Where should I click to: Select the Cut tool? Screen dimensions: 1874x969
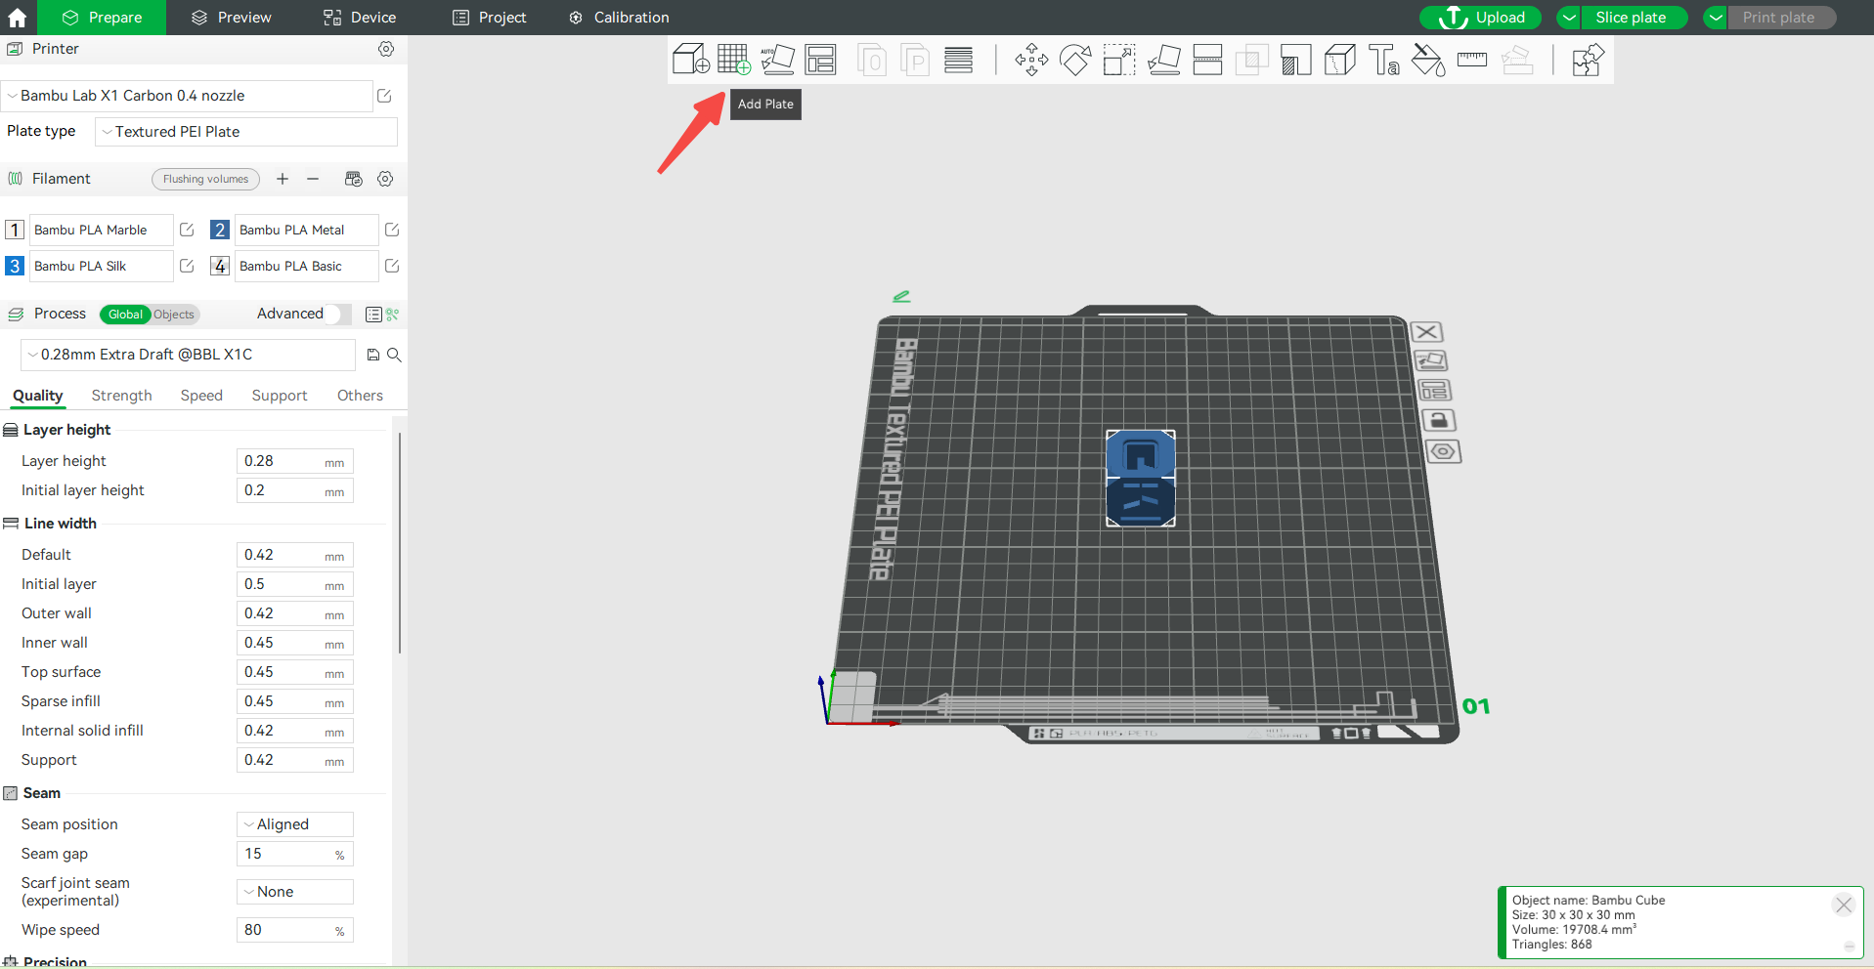point(1207,60)
